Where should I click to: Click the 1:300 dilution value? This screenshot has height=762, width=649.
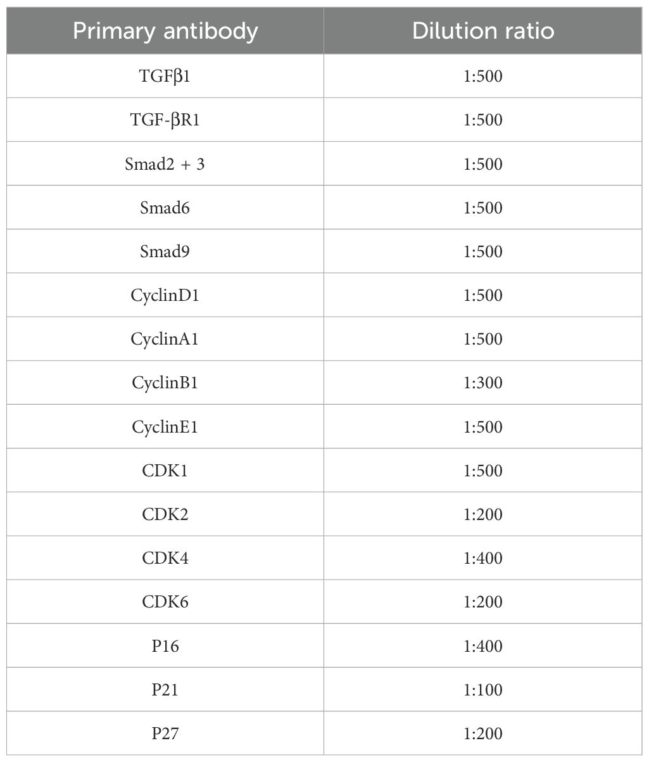[482, 383]
